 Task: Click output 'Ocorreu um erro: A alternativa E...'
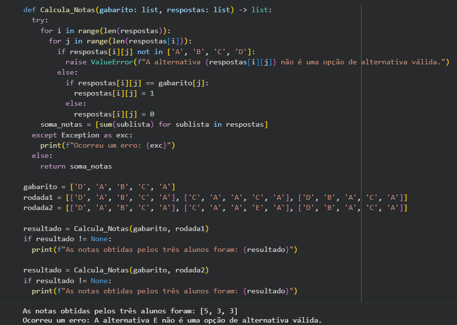[172, 320]
